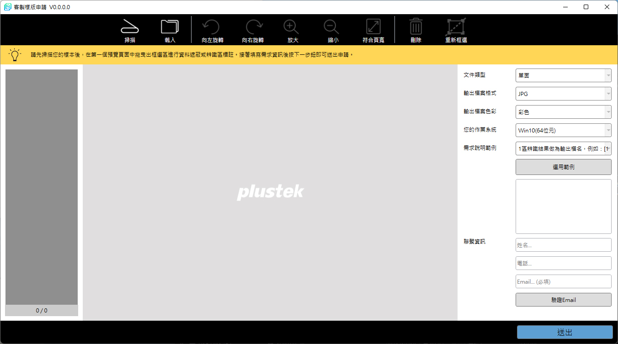
Task: Click the 選用範例 button
Action: 563,167
